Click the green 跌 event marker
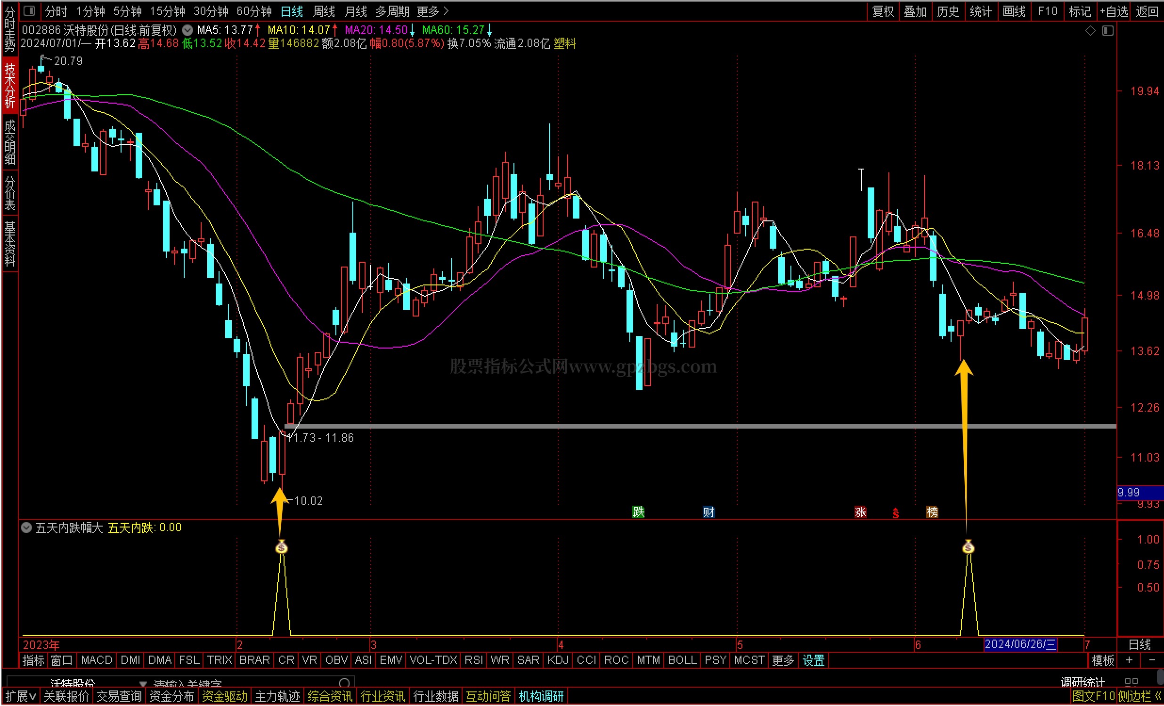Viewport: 1164px width, 706px height. coord(638,512)
